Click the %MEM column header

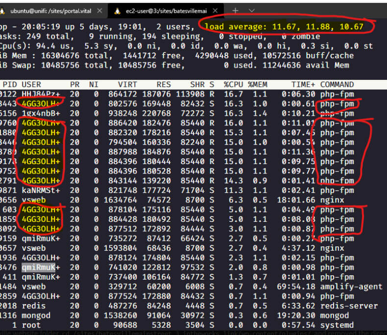(x=257, y=85)
